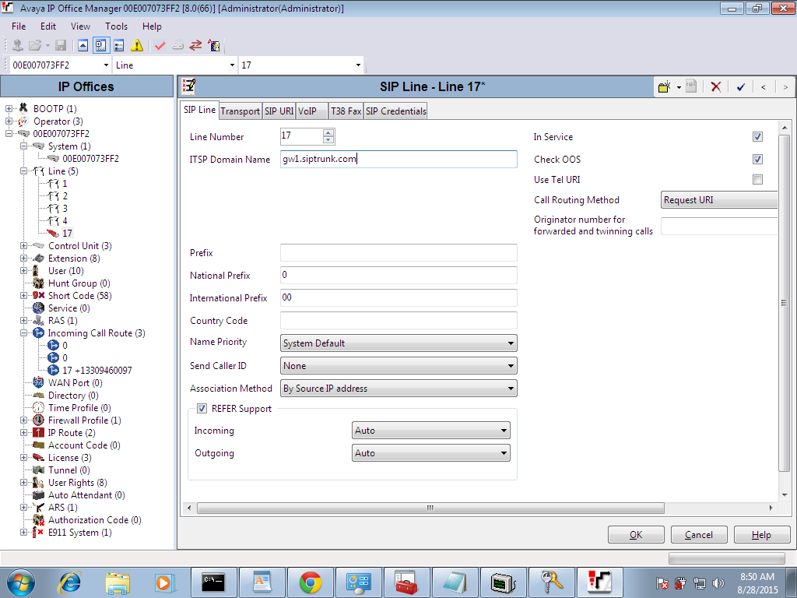Select Incoming Call Route 17 +13309460097
The height and width of the screenshot is (598, 797).
[x=97, y=370]
